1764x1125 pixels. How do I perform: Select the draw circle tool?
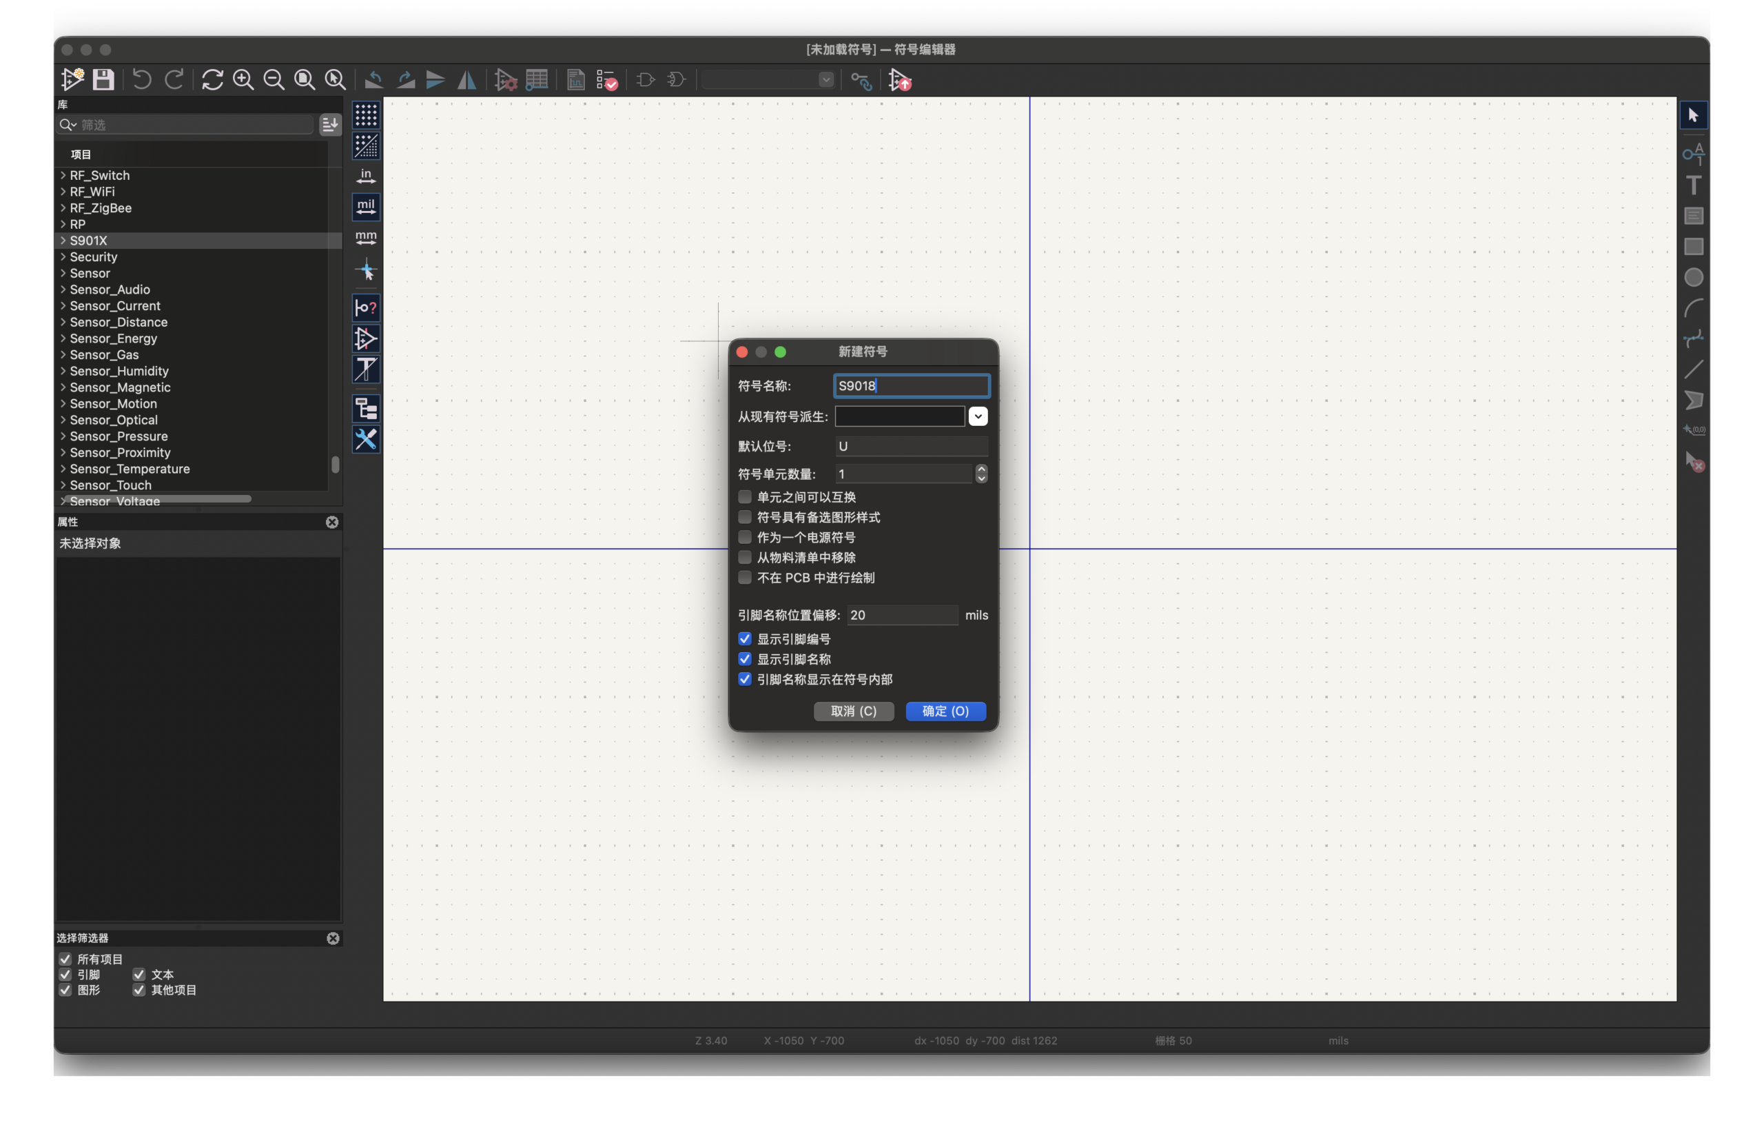click(1694, 277)
